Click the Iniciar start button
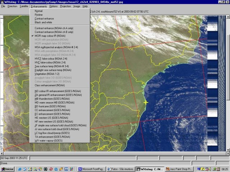230x172 pixels. point(8,169)
